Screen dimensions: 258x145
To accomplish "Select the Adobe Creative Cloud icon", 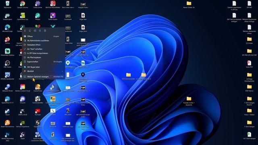I will [x=23, y=88].
